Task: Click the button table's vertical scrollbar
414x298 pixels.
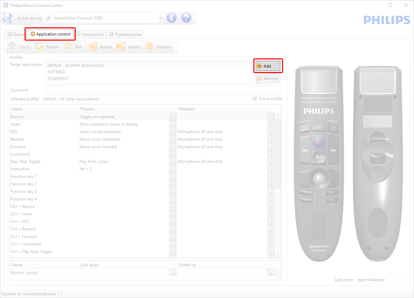Action: tap(278, 154)
